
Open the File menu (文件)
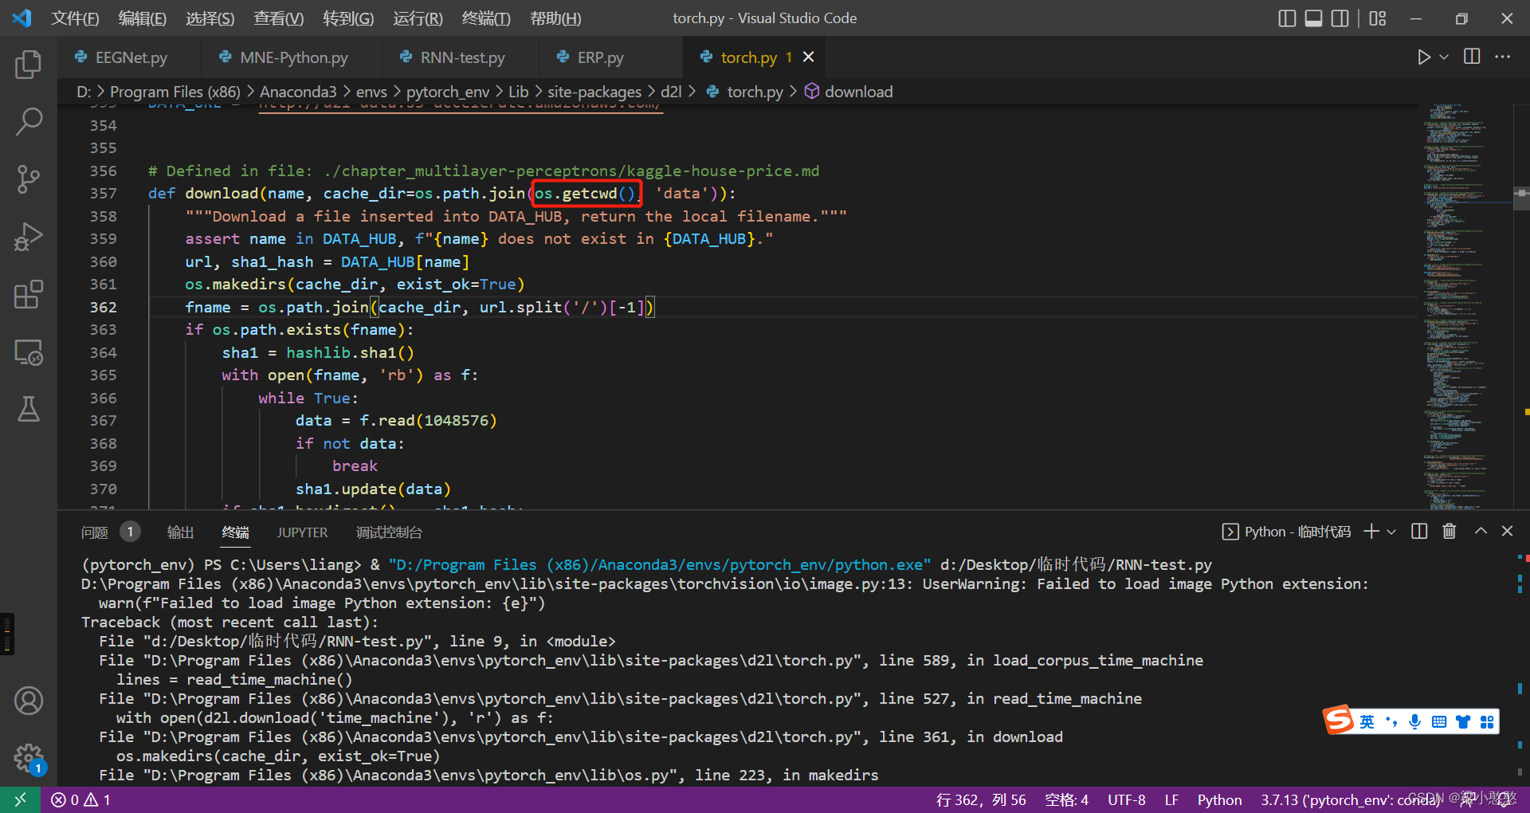[75, 18]
